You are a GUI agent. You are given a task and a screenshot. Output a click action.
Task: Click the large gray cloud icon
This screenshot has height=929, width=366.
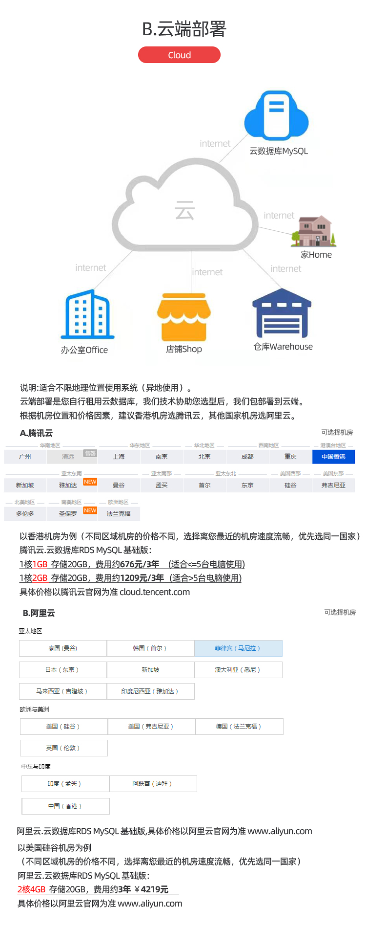tap(184, 205)
